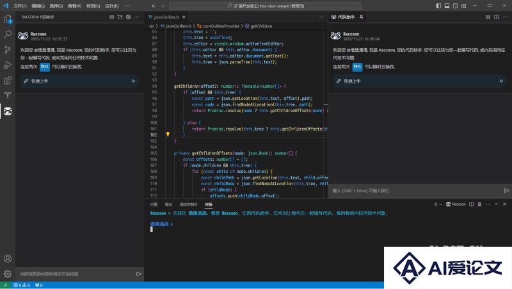Split the right 代码助手 editor
Image resolution: width=512 pixels, height=289 pixels.
[x=497, y=17]
